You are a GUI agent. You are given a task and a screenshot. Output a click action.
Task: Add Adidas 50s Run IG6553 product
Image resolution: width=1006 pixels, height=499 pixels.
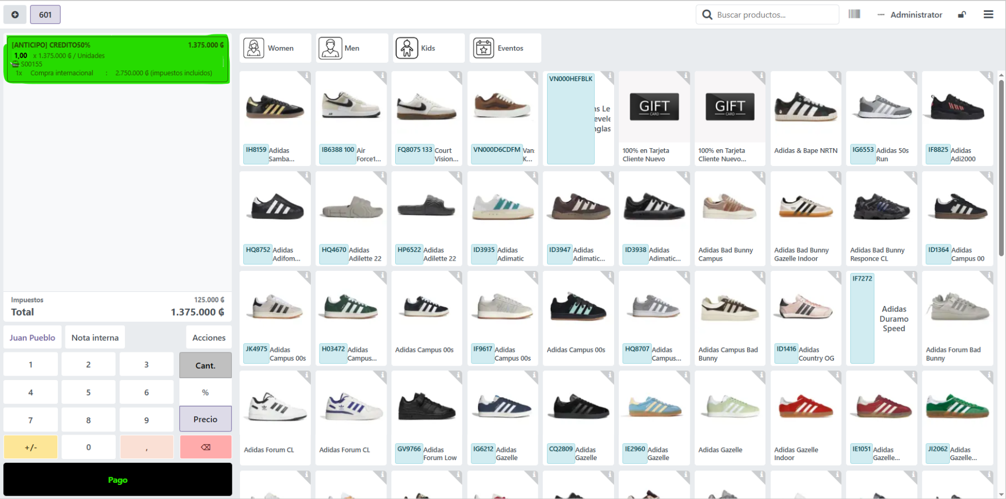[x=882, y=118]
